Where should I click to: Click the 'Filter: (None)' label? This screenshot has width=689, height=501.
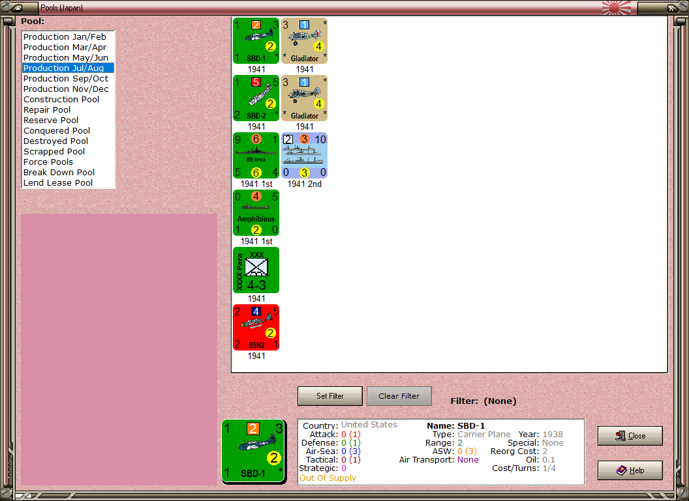pos(483,401)
